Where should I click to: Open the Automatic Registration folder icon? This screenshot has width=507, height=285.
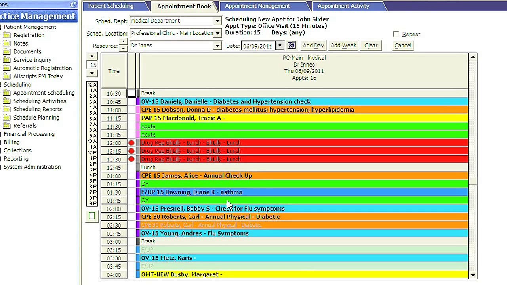6,68
